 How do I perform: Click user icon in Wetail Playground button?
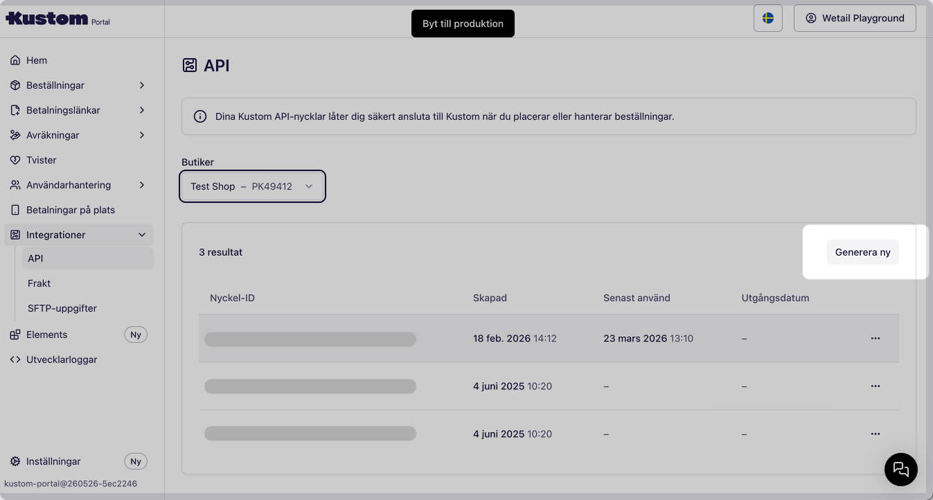[x=811, y=18]
